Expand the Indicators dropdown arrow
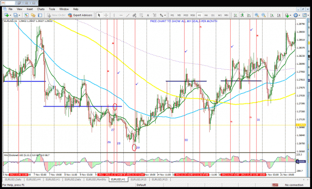 (x=291, y=15)
